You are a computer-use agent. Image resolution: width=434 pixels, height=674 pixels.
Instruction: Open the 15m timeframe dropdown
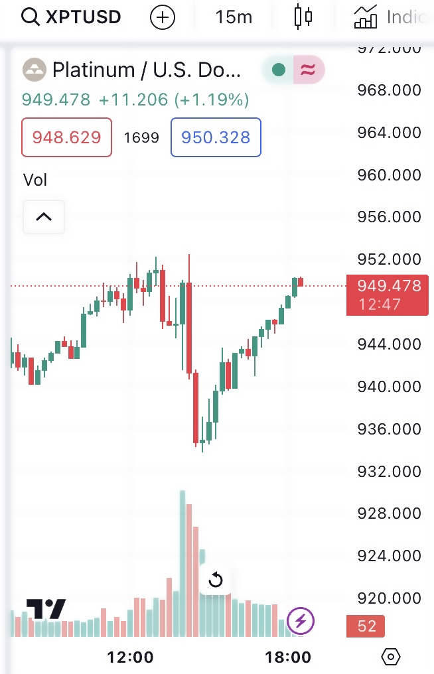click(x=234, y=17)
